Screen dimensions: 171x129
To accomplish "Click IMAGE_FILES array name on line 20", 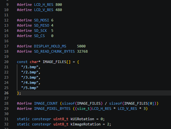I will (54, 62).
